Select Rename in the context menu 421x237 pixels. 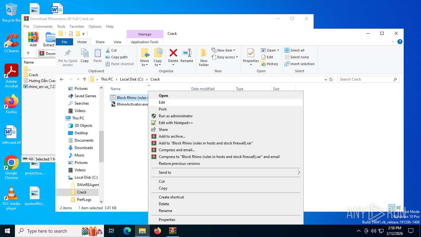point(226,211)
